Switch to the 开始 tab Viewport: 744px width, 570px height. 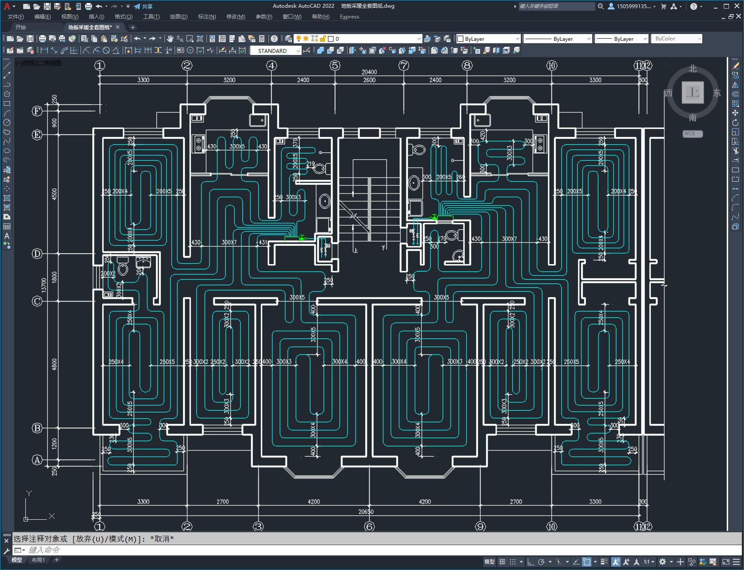(21, 27)
